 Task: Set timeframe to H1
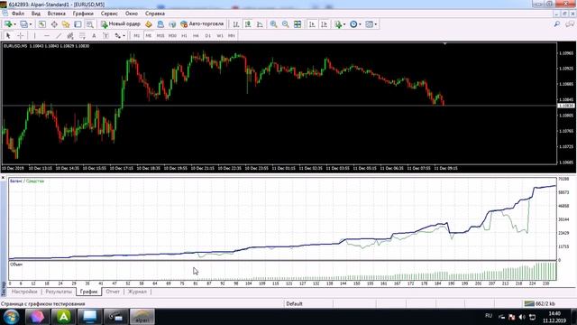tap(184, 36)
